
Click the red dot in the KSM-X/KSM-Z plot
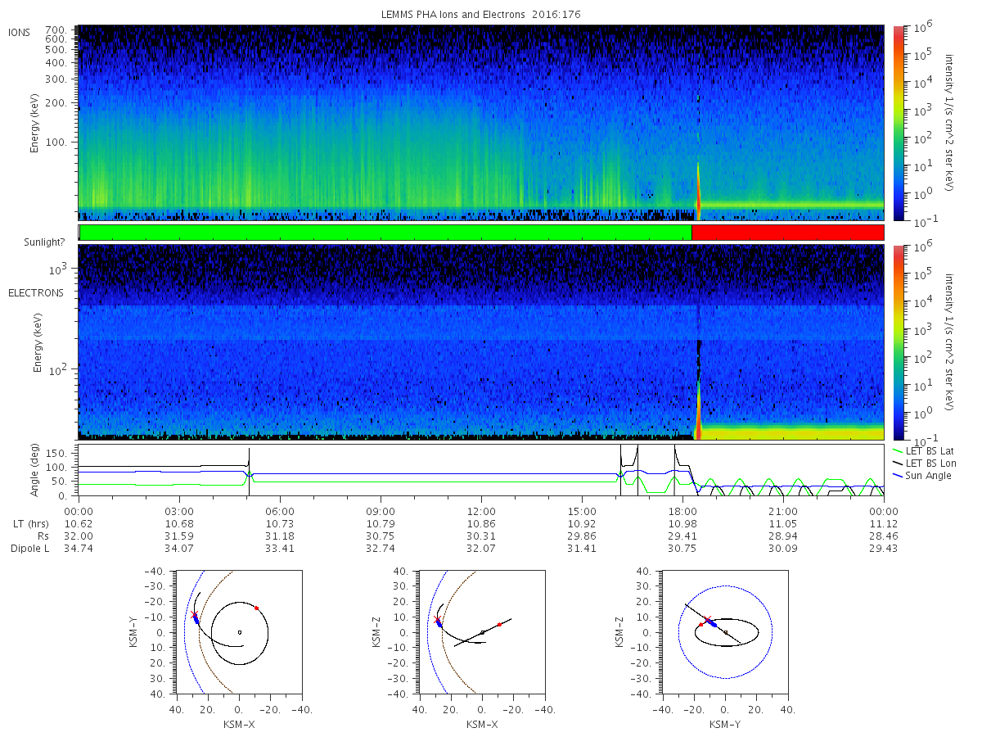499,624
